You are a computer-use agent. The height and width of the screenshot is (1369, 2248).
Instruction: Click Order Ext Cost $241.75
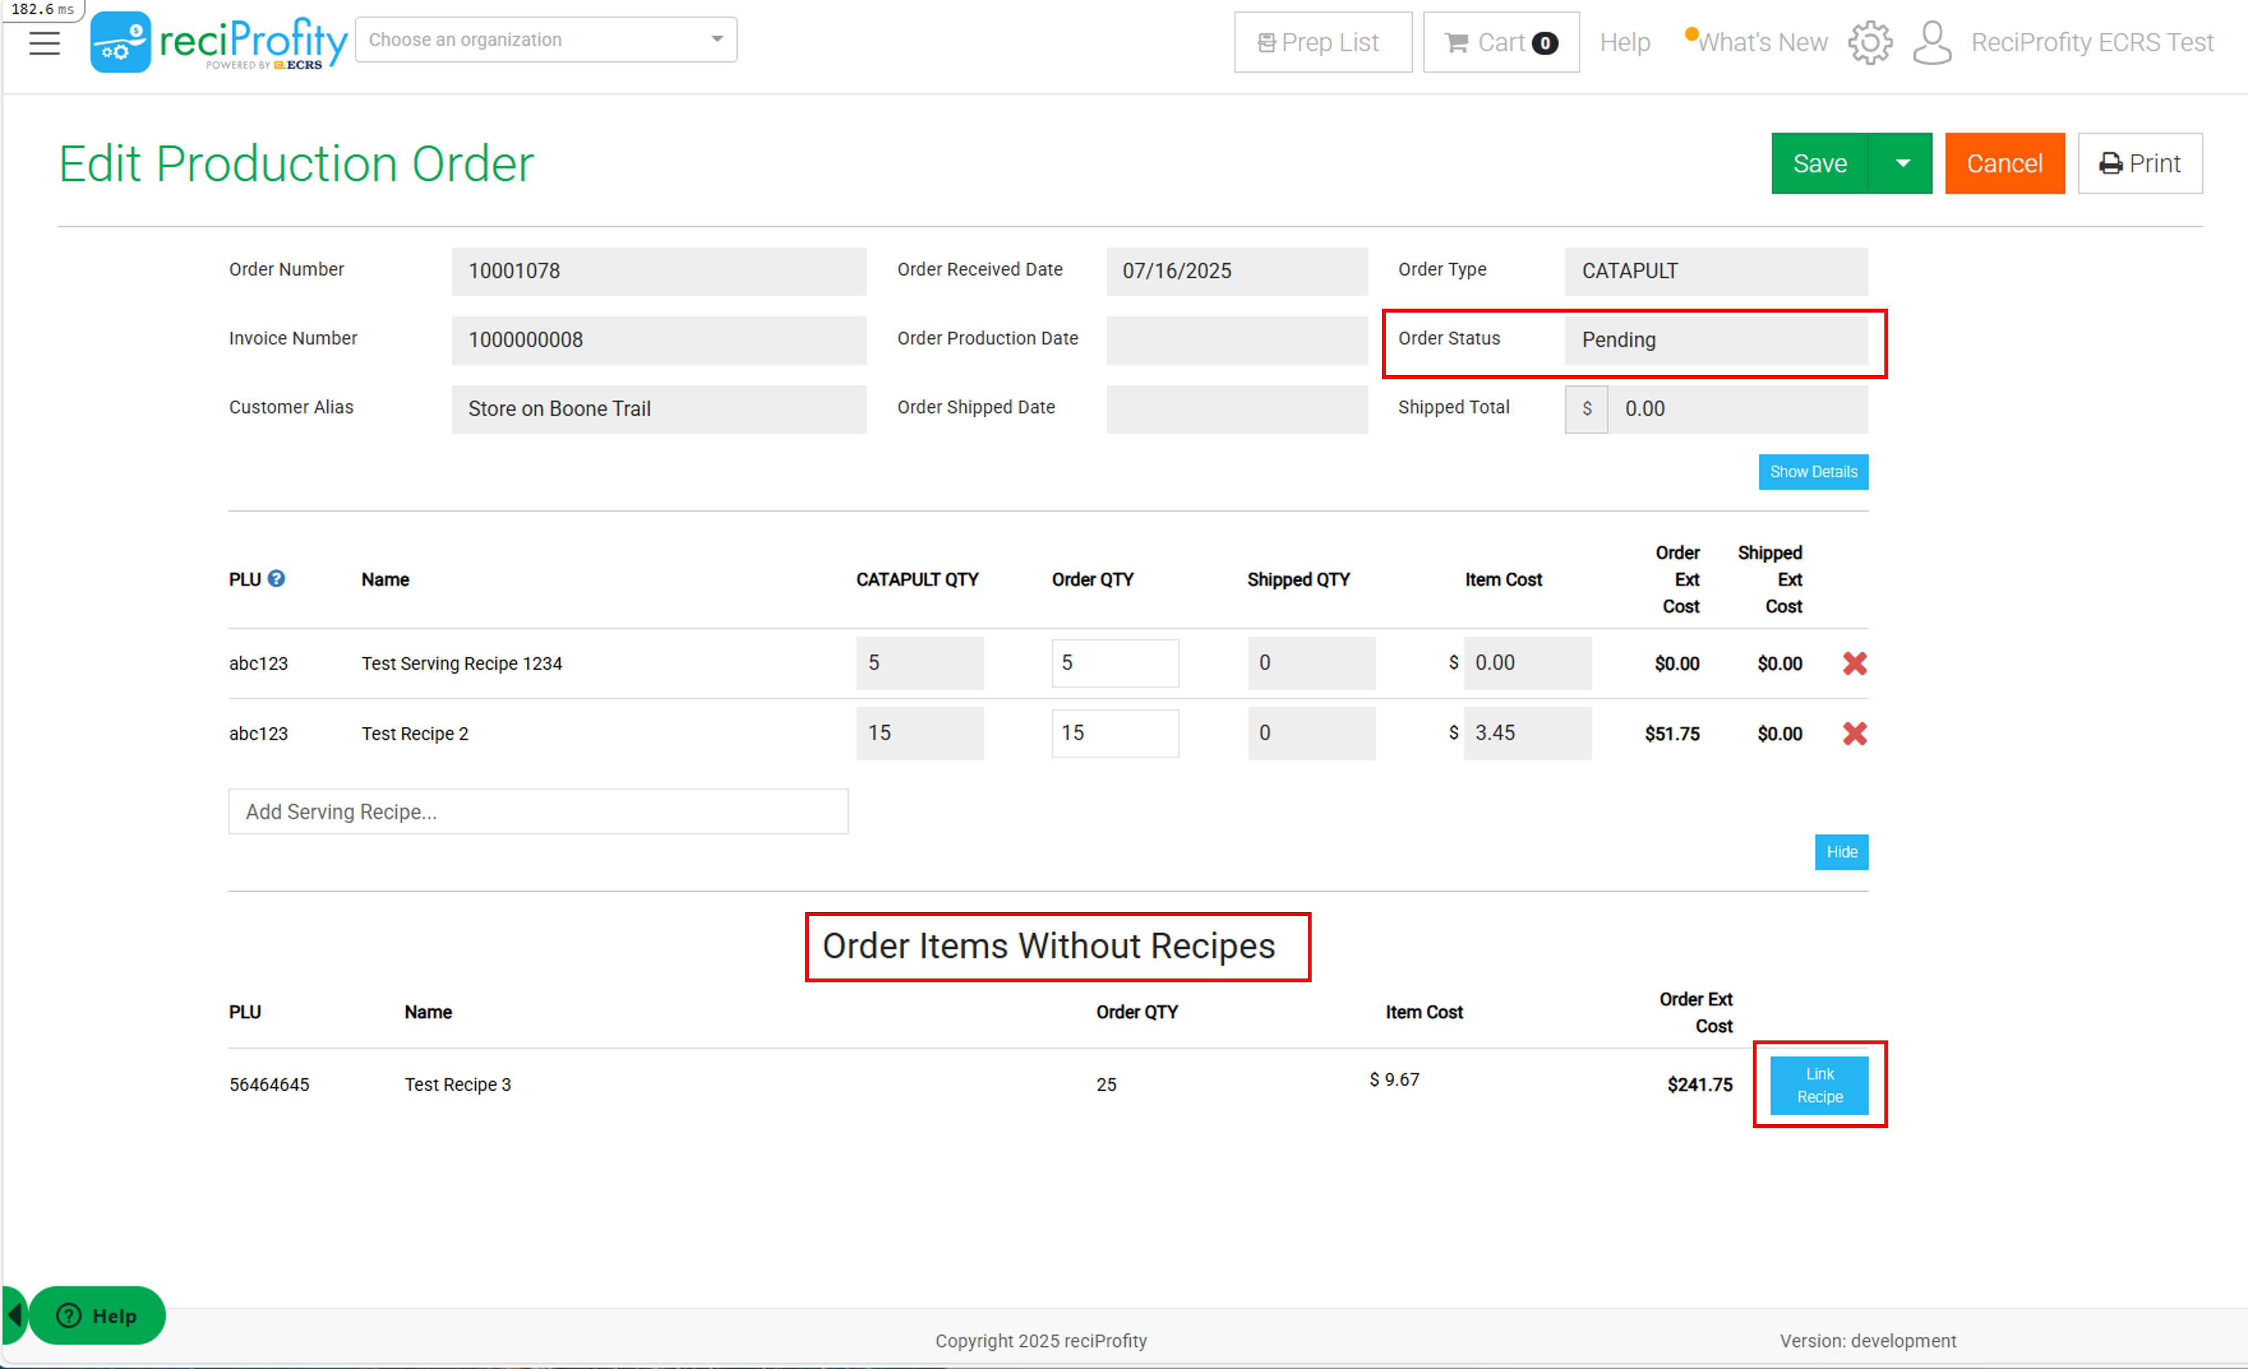pyautogui.click(x=1700, y=1085)
